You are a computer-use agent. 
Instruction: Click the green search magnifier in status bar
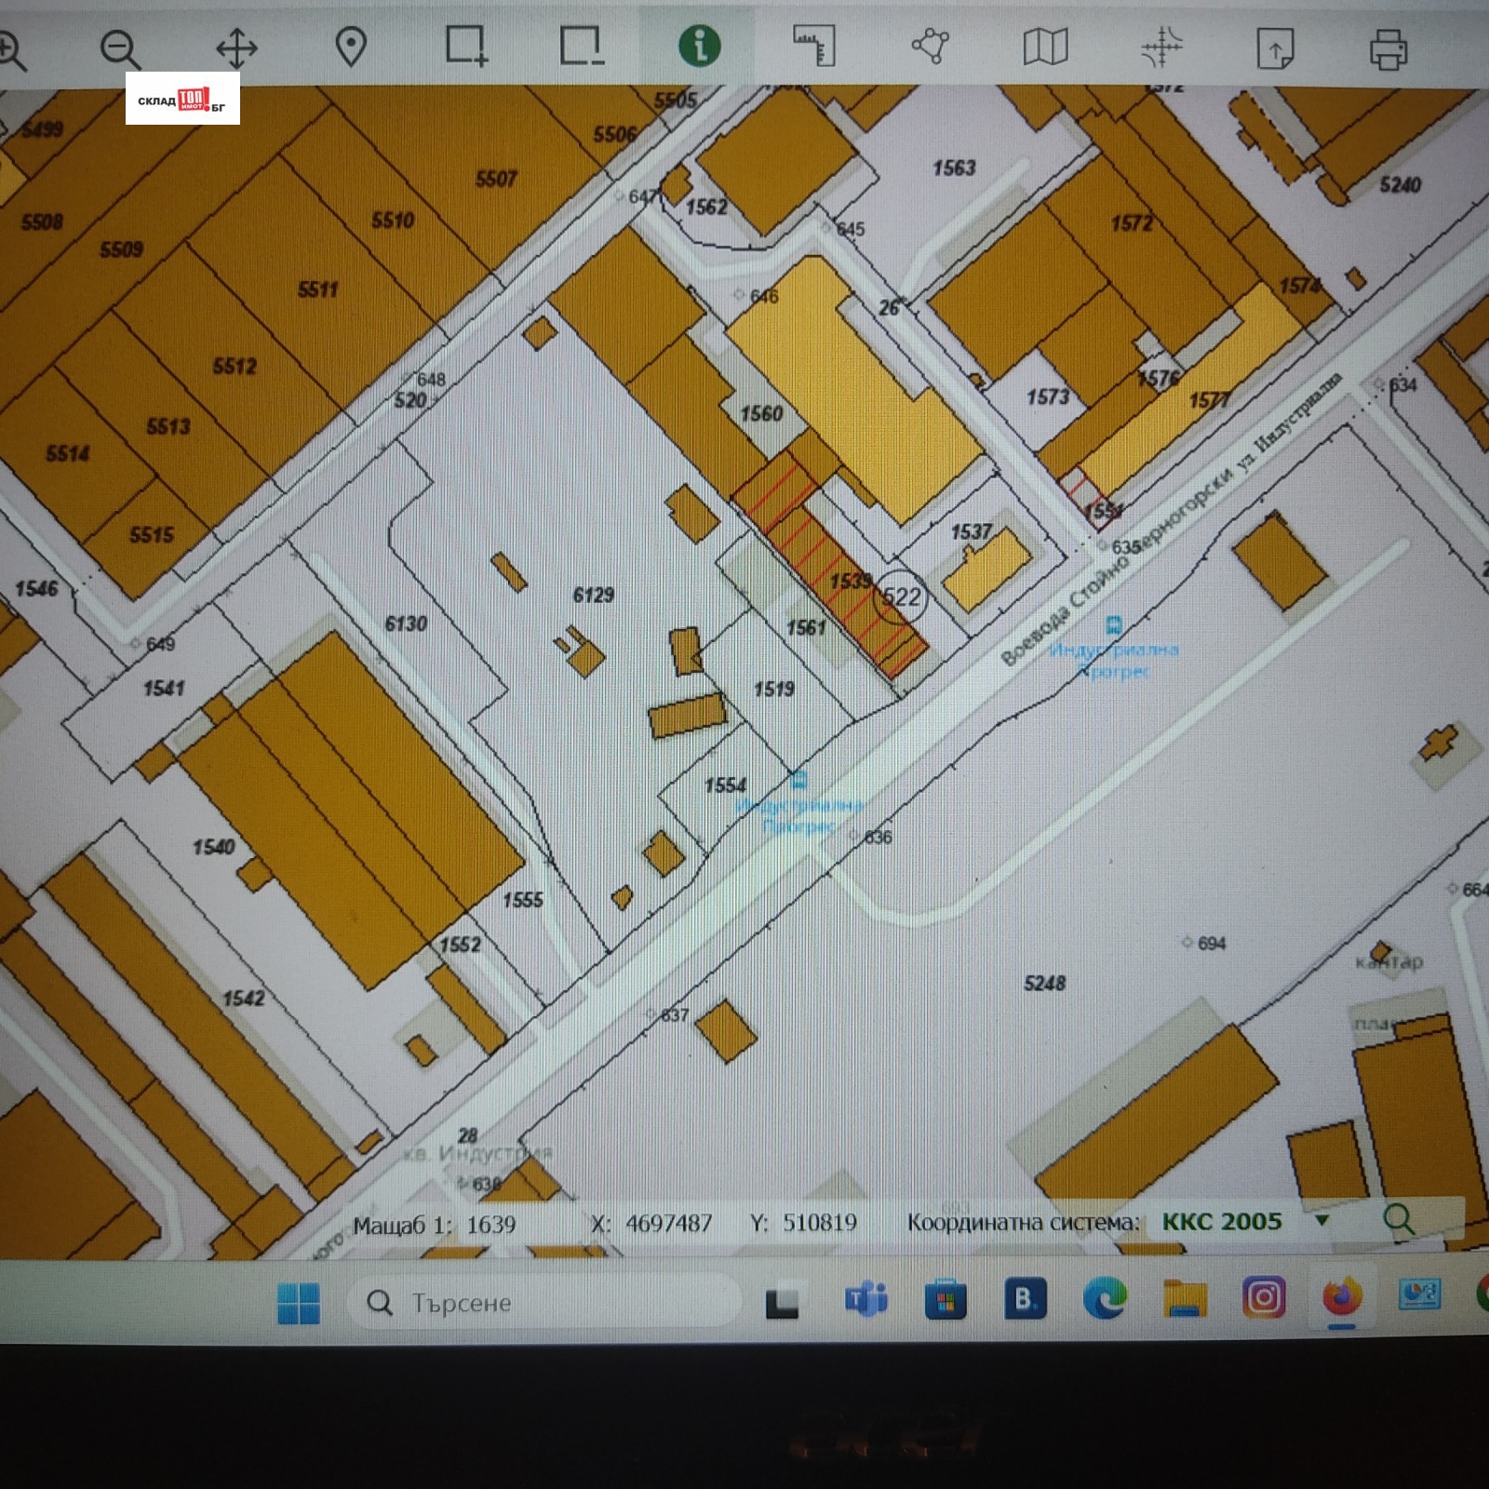[x=1399, y=1219]
